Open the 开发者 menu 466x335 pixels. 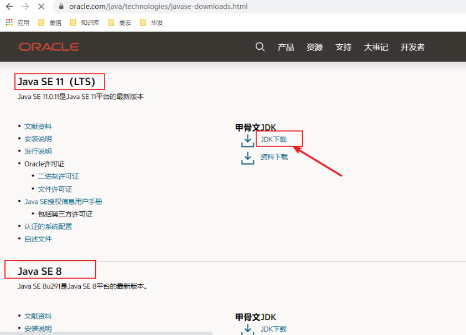click(412, 47)
